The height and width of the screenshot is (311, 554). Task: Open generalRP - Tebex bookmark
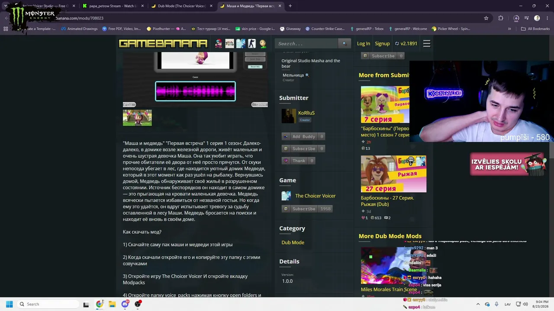367,29
